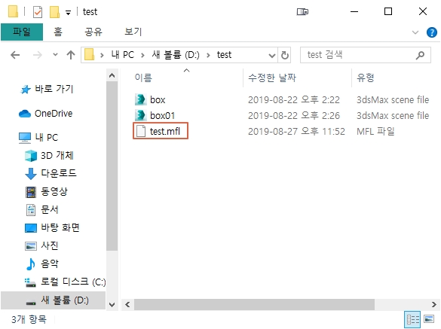Expand the ribbon with the chevron

[x=415, y=32]
